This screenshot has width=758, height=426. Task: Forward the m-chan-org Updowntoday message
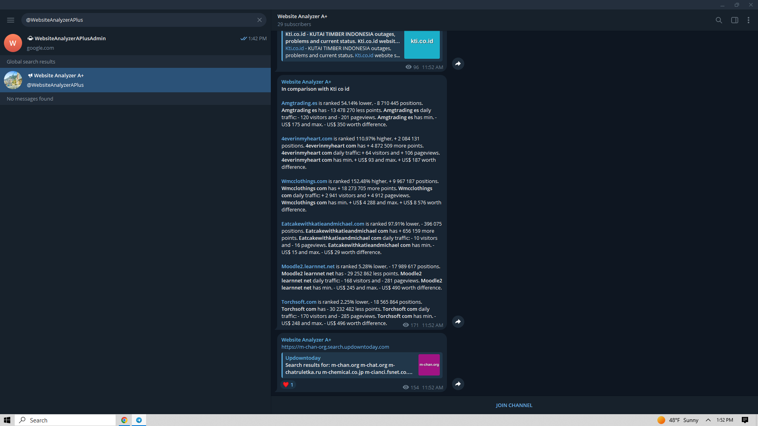click(x=458, y=384)
